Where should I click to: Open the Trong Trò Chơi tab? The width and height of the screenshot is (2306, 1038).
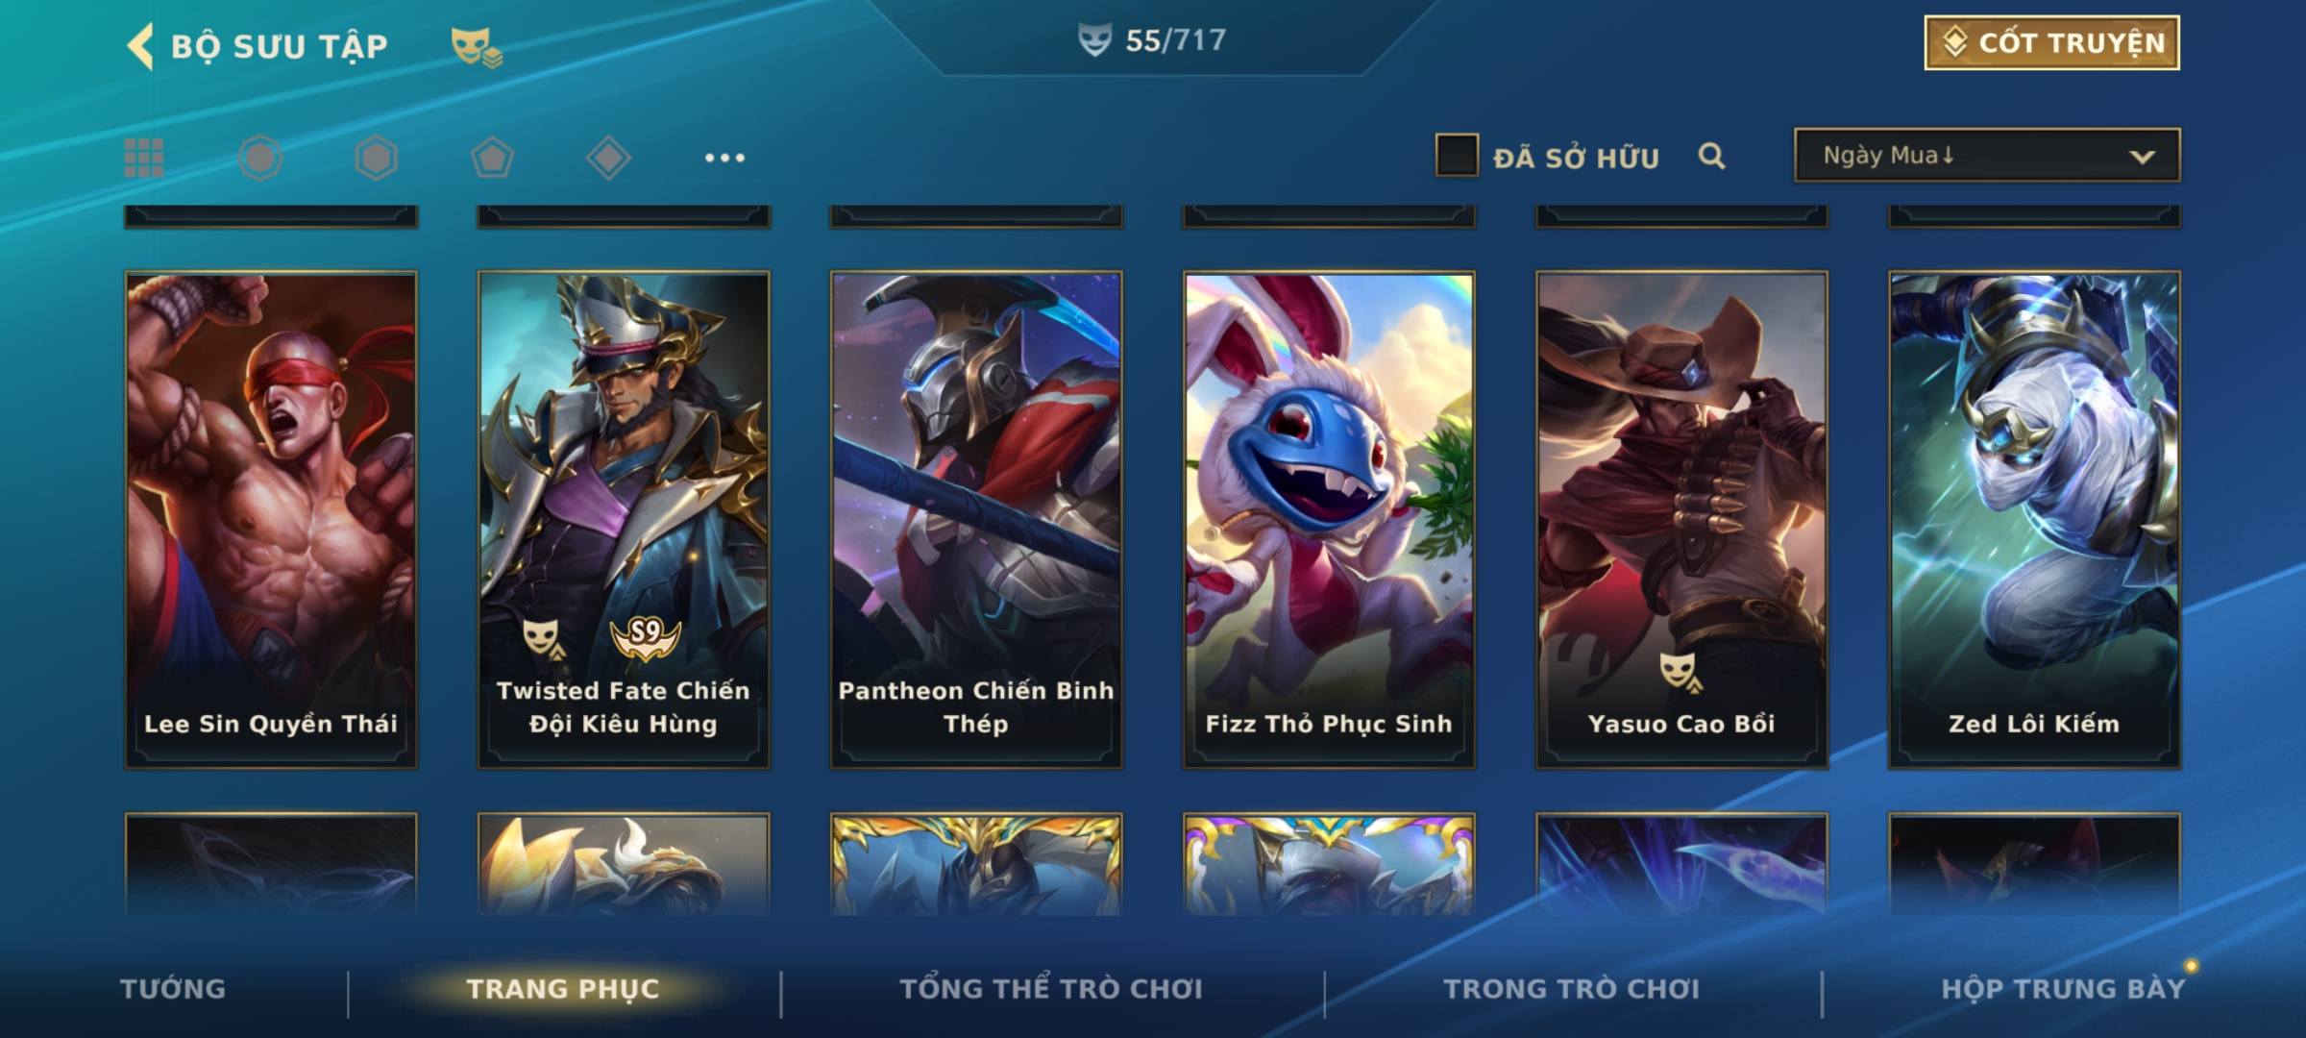click(x=1571, y=989)
